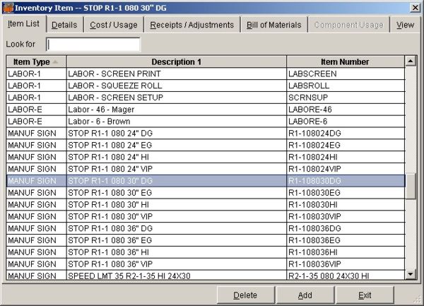Open the Cost / Usage tab
This screenshot has width=424, height=306.
[x=114, y=25]
